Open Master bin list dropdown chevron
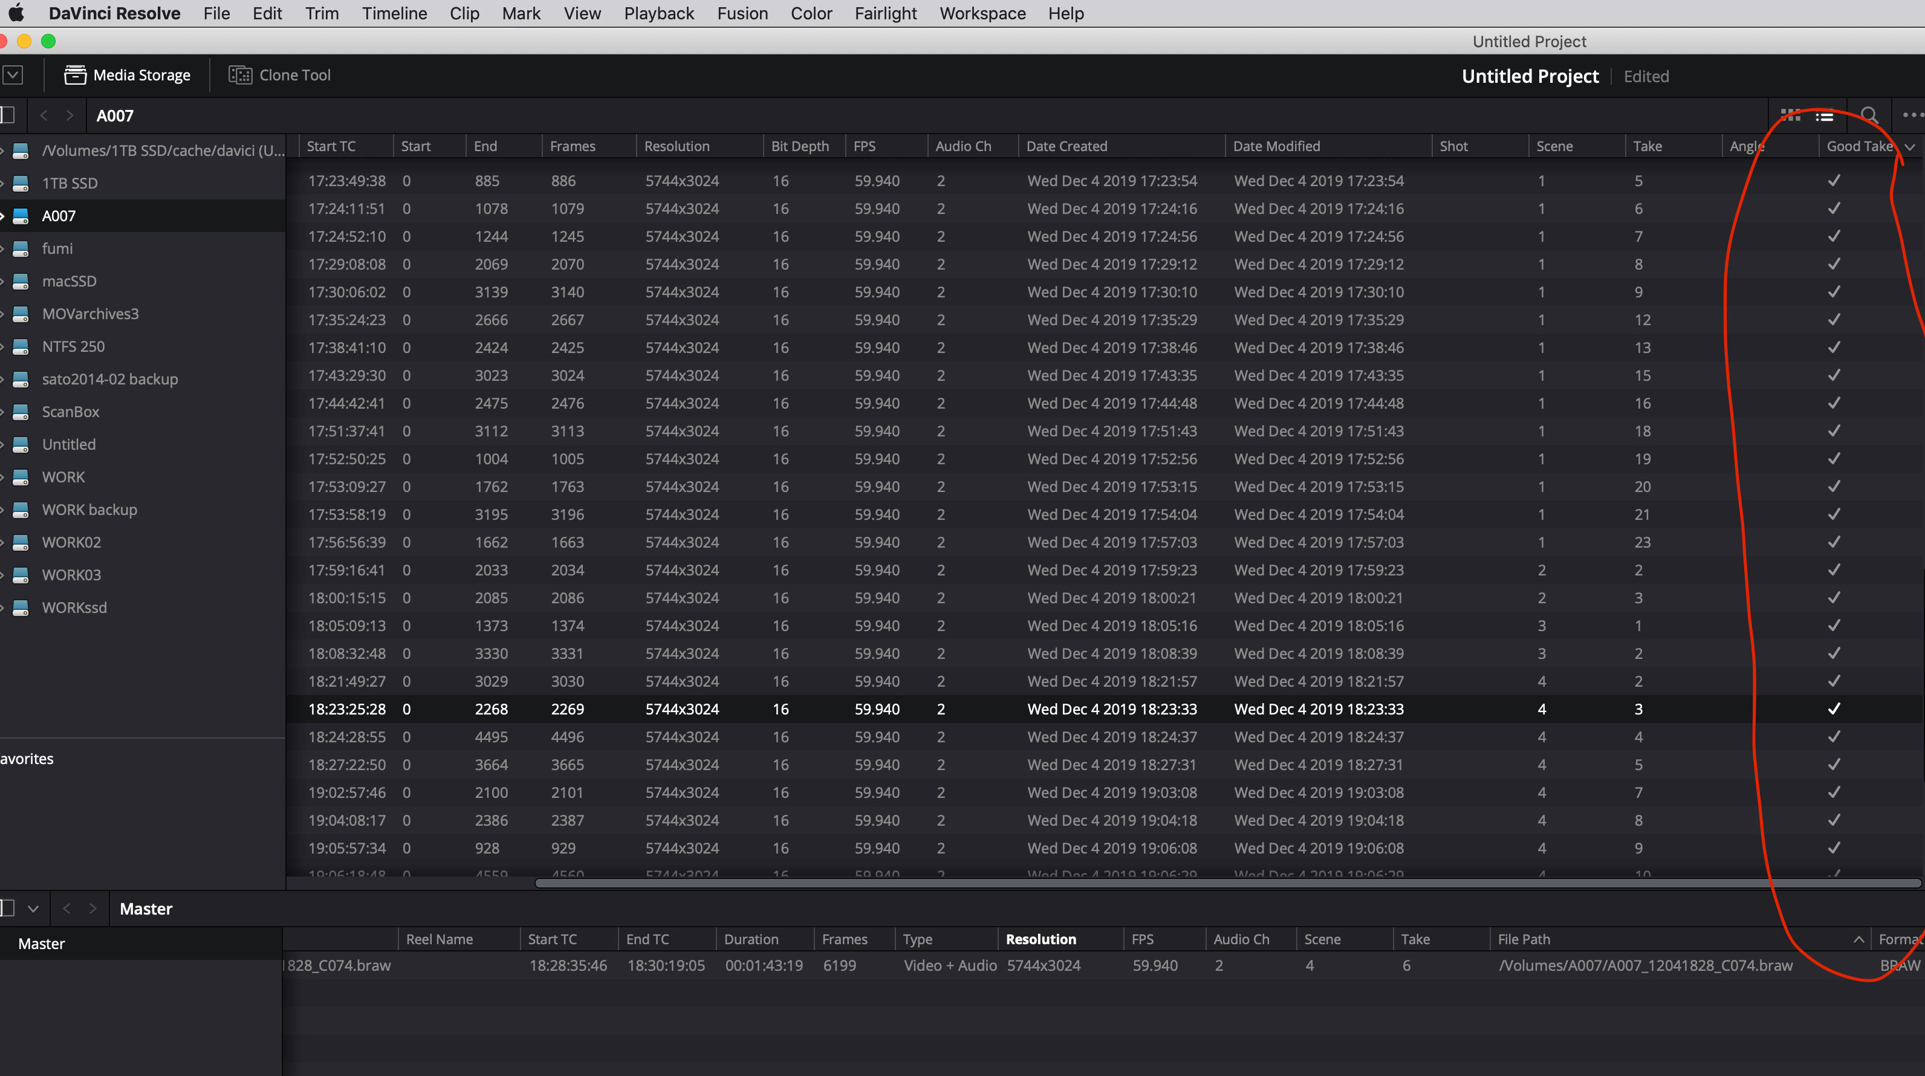The image size is (1925, 1076). click(33, 909)
